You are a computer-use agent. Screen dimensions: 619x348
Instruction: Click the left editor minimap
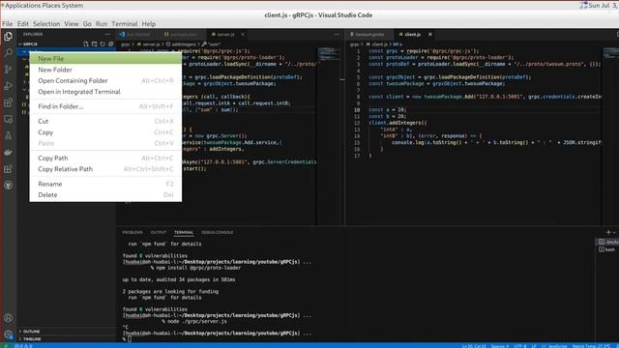tap(330, 135)
